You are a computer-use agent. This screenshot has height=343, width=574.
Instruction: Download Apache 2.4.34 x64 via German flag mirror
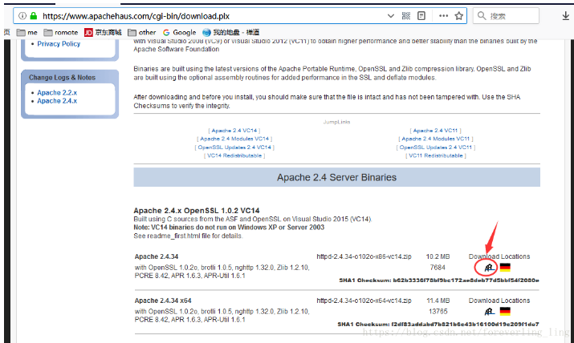[505, 311]
